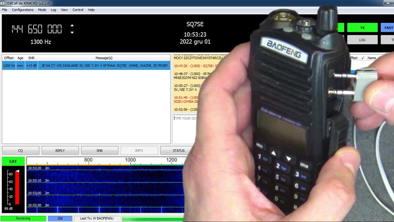Click the INFO button
Viewport: 394px width, 222px height.
(139, 150)
